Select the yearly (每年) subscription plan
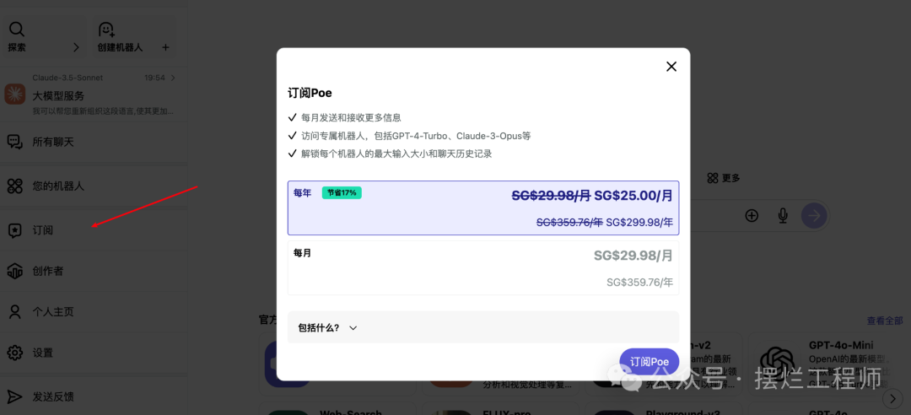The width and height of the screenshot is (911, 415). (483, 207)
